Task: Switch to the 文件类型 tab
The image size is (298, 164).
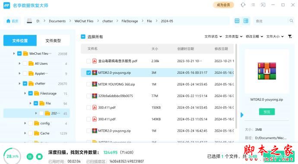Action: pyautogui.click(x=53, y=41)
